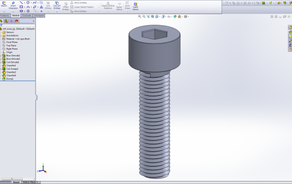Select Top Plane in the tree
Viewport: 292px width, 184px height.
click(11, 45)
